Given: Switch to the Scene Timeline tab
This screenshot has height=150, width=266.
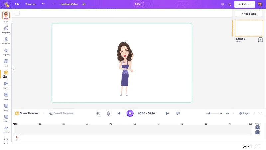Looking at the screenshot, I should (x=27, y=113).
